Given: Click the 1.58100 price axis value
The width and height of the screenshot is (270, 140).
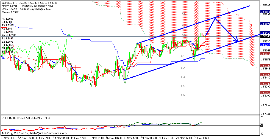Looking at the screenshot, I should pyautogui.click(x=265, y=96).
